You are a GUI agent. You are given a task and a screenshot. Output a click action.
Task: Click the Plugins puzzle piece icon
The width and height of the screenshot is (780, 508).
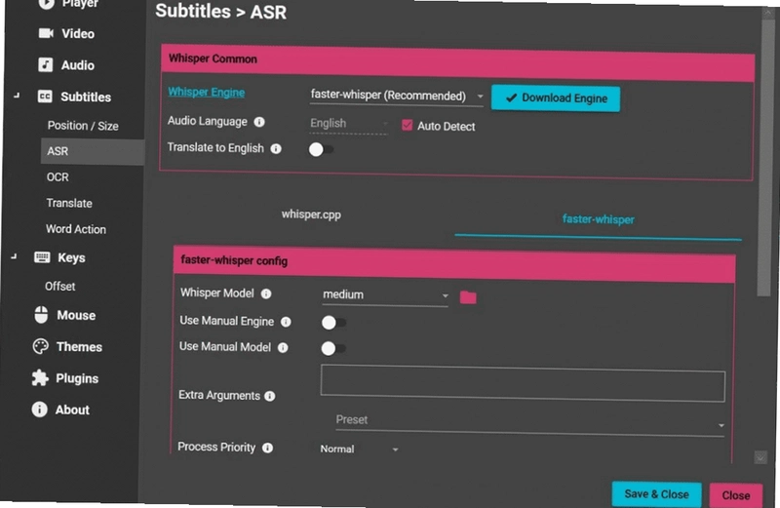(40, 377)
